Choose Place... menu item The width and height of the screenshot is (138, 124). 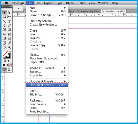tap(47, 55)
